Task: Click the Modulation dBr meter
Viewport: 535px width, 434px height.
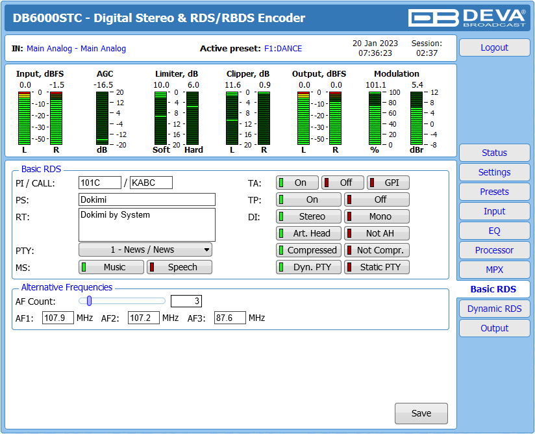Action: point(416,118)
